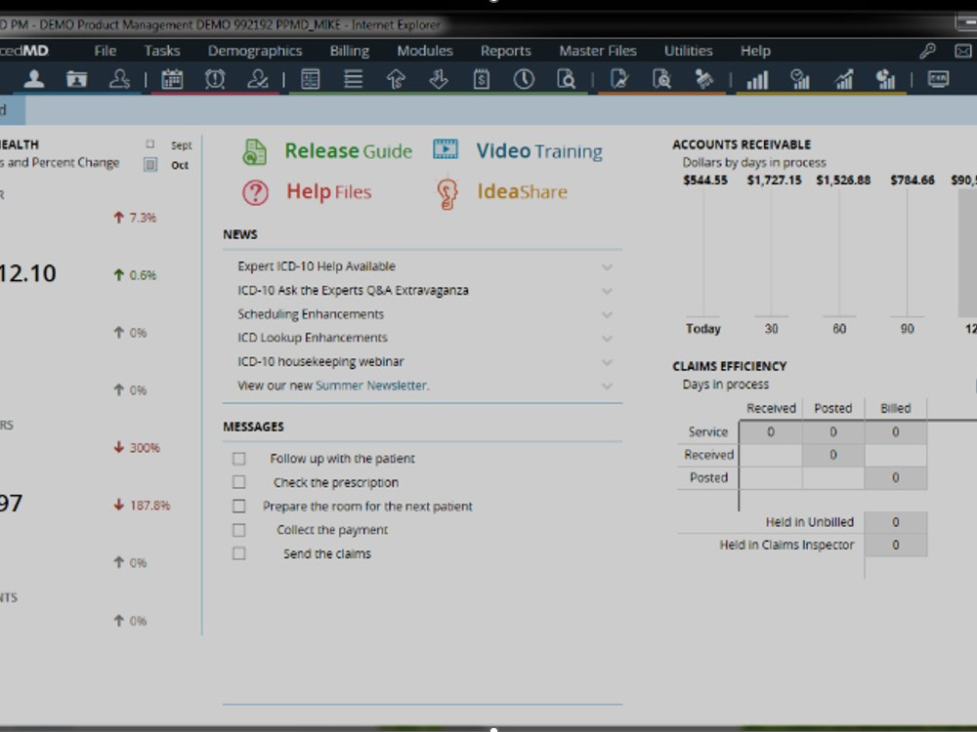Open the IdeaShare link
The width and height of the screenshot is (977, 732).
pos(522,191)
